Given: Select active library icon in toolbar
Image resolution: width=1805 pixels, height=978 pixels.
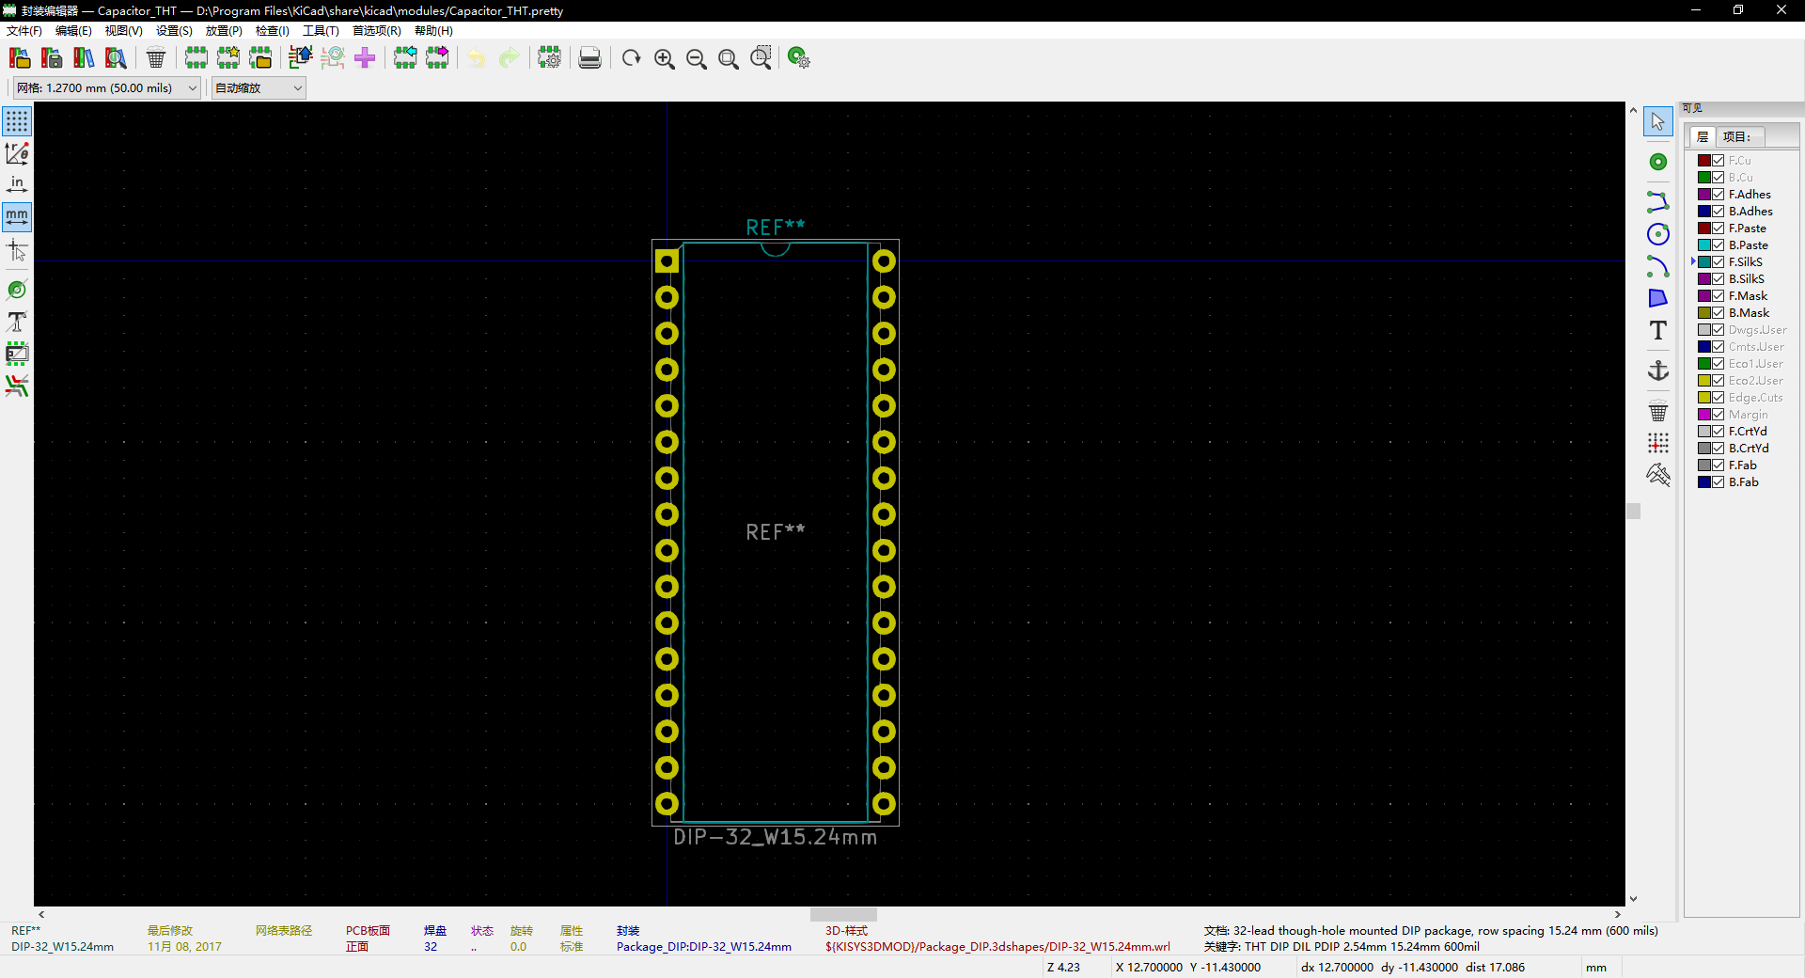Looking at the screenshot, I should click(x=19, y=58).
